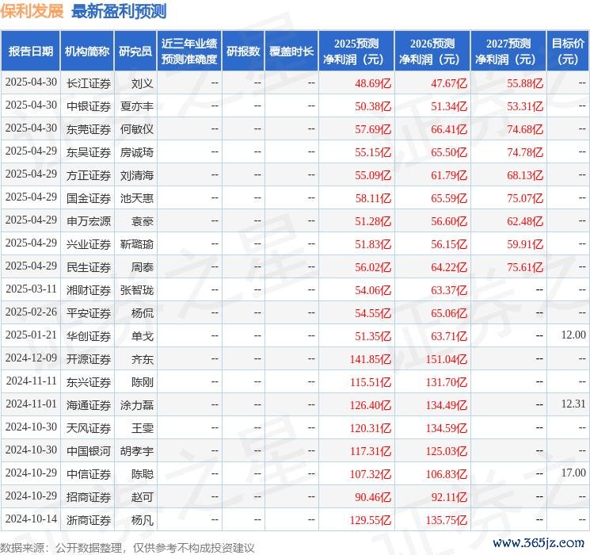Select the 海通证券 institution cell
The image size is (590, 555).
point(89,405)
